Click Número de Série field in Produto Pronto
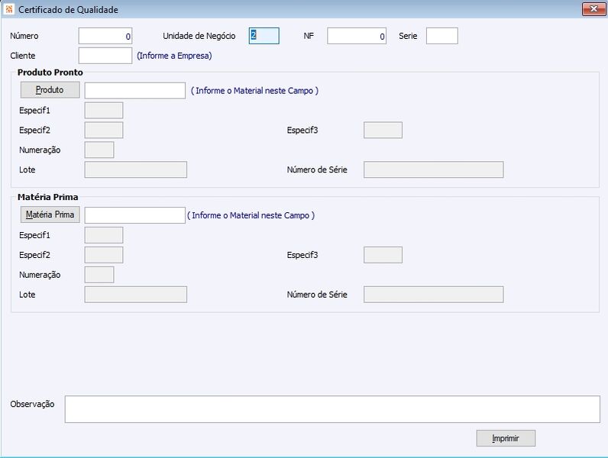The width and height of the screenshot is (608, 458). coord(434,169)
